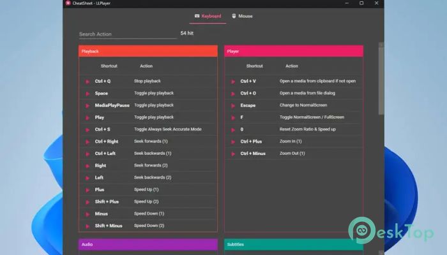The height and width of the screenshot is (255, 447).
Task: Click the arrow icon beside Ctrl + V
Action: coord(233,82)
